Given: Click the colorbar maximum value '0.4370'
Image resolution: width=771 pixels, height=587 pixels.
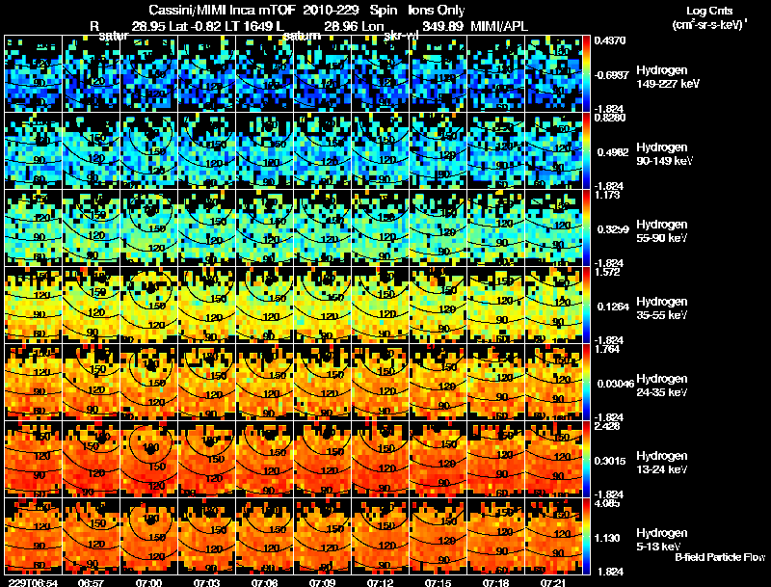Looking at the screenshot, I should pos(610,40).
